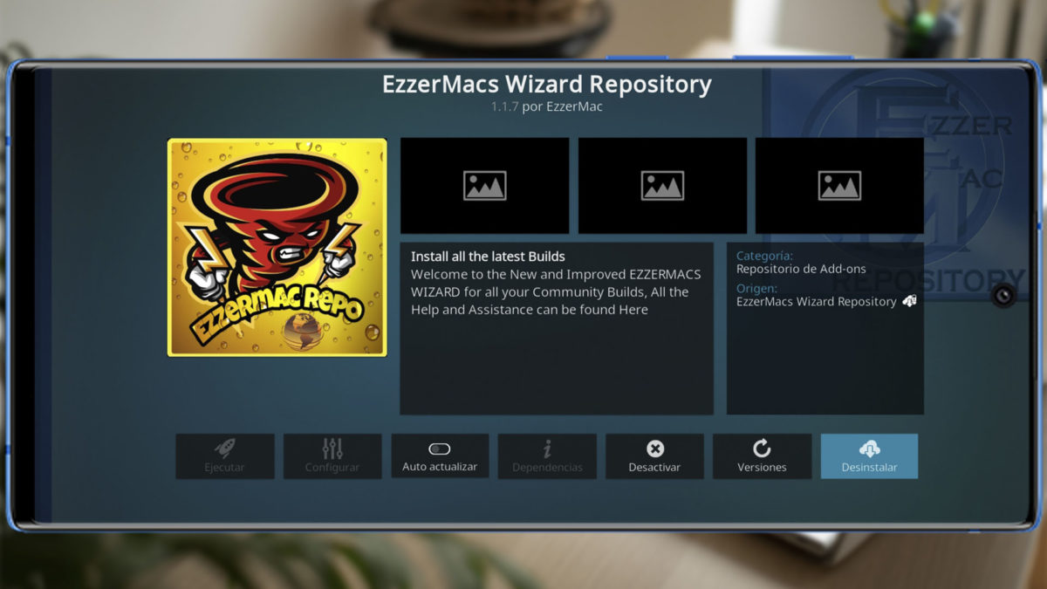The image size is (1047, 589).
Task: Select the Dependencias button
Action: coord(547,456)
